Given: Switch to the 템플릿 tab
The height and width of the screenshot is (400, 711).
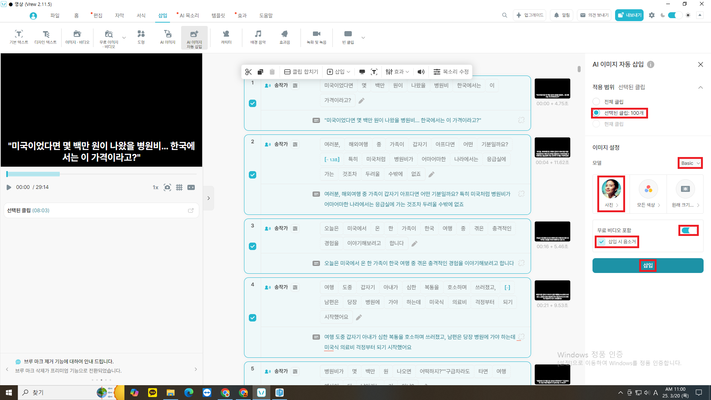Looking at the screenshot, I should [218, 16].
